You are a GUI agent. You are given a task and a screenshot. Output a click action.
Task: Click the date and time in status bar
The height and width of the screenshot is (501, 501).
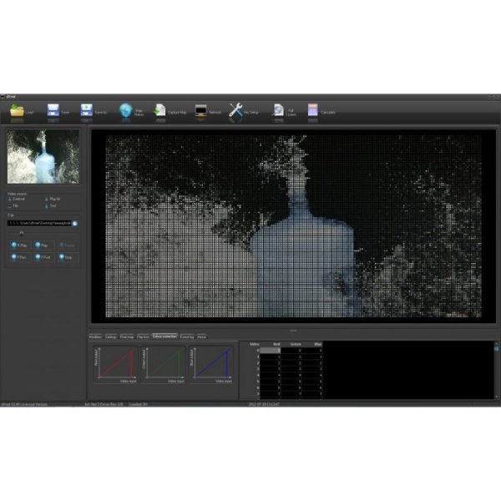click(x=264, y=404)
